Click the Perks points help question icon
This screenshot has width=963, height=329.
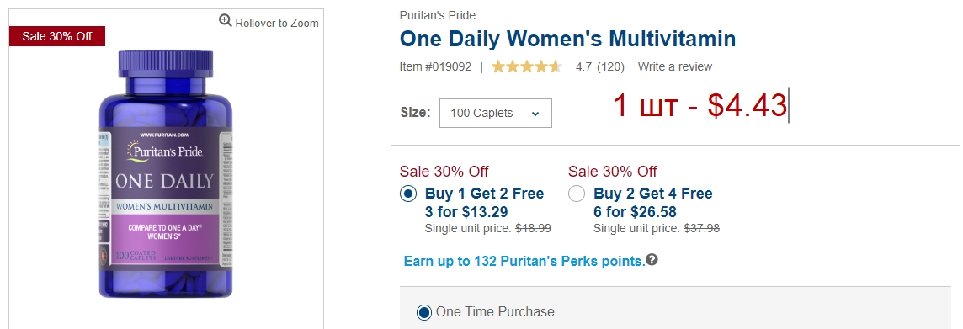click(652, 260)
